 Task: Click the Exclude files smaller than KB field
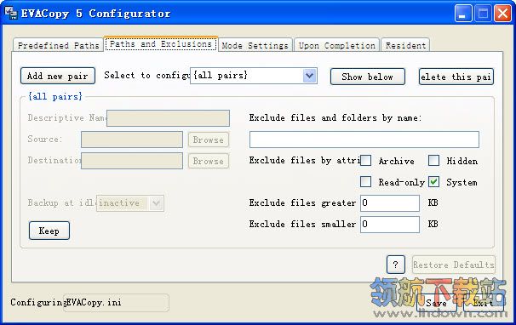pyautogui.click(x=390, y=225)
